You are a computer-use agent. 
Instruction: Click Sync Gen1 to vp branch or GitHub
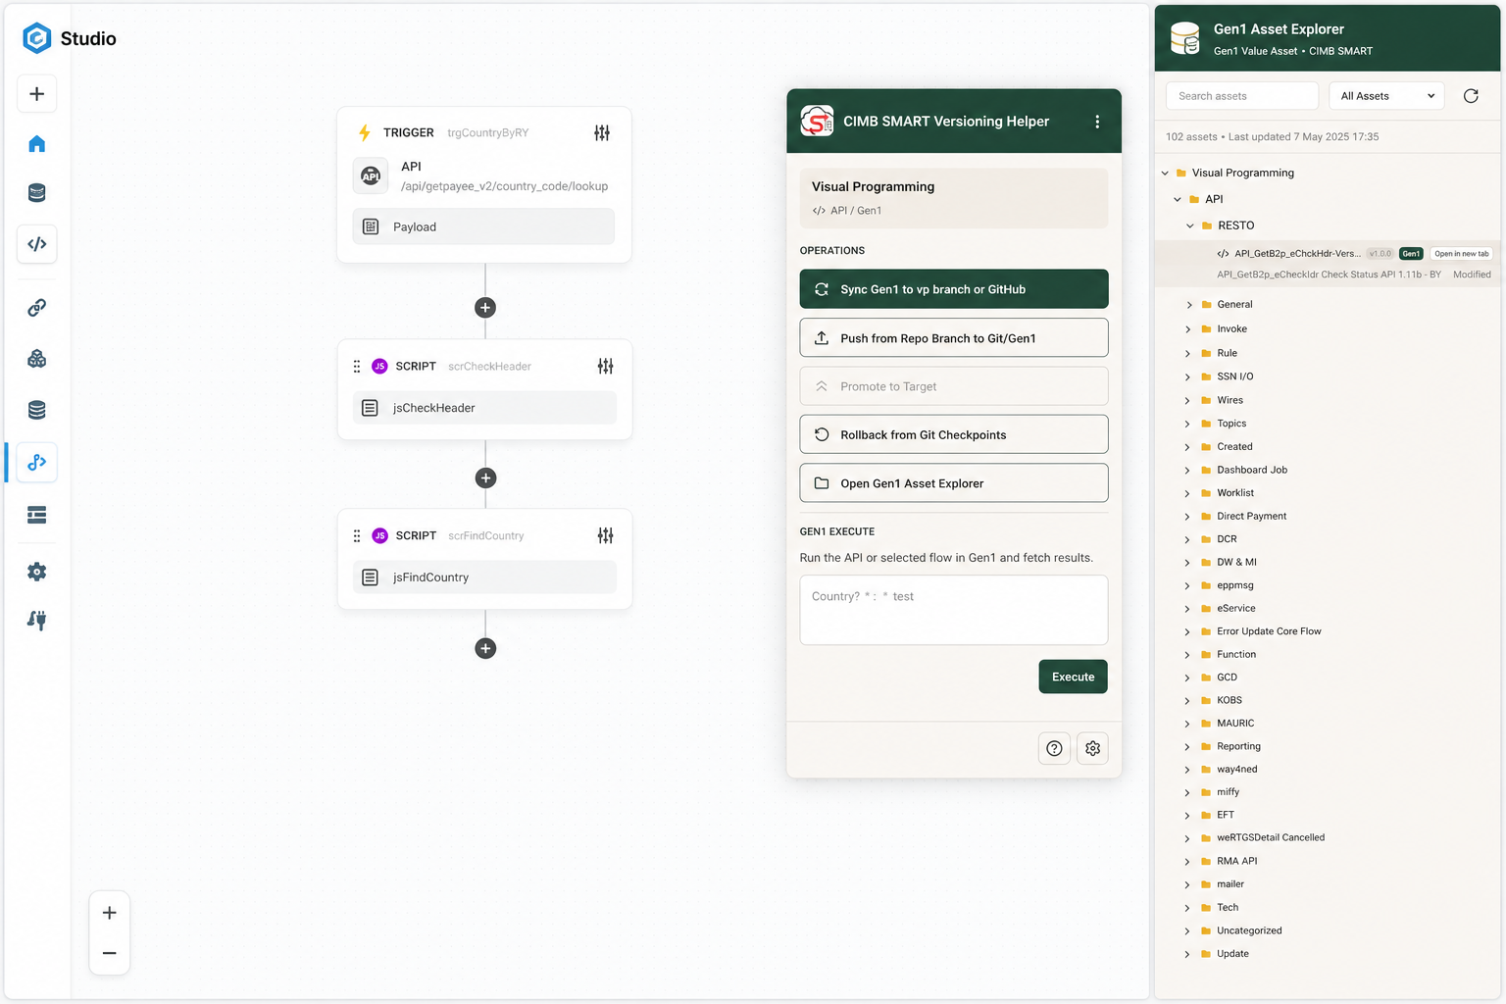(x=954, y=289)
